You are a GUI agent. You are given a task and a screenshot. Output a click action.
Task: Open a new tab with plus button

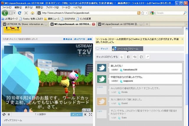pos(147,24)
